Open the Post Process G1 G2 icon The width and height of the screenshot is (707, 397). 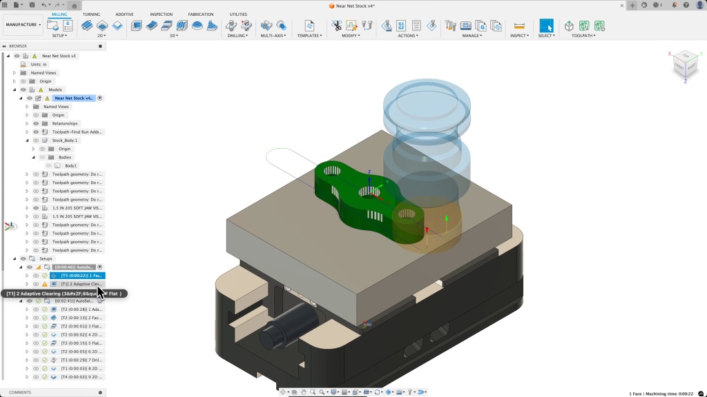tap(401, 26)
